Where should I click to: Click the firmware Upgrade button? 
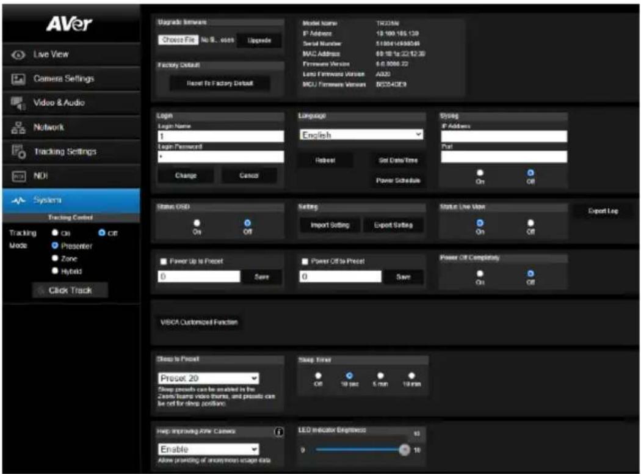click(x=259, y=40)
